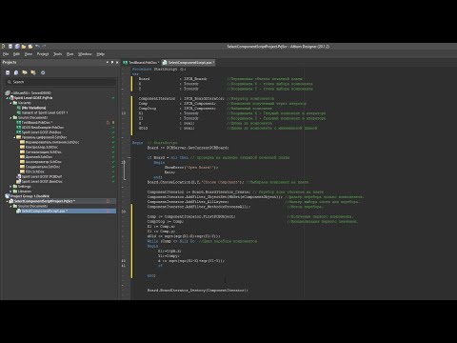Select Соединители.SchDoc in the project tree

(x=43, y=167)
